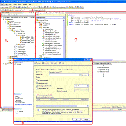Select the Adventure Works cube node in Object Explorer

point(18,30)
